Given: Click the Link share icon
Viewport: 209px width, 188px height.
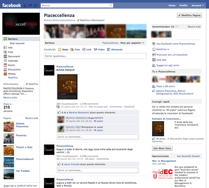Looking at the screenshot, I should point(84,50).
